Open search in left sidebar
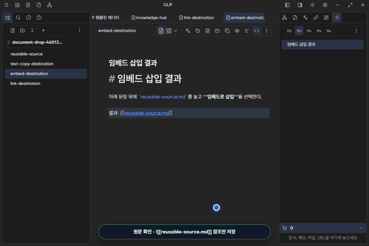 click(18, 18)
